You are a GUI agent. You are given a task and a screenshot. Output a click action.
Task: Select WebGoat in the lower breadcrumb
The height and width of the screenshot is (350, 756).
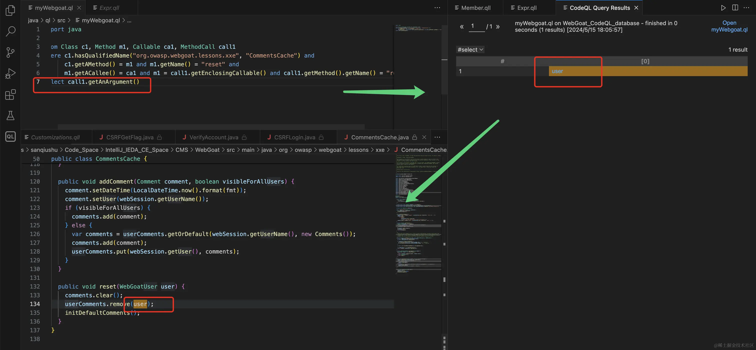tap(207, 150)
